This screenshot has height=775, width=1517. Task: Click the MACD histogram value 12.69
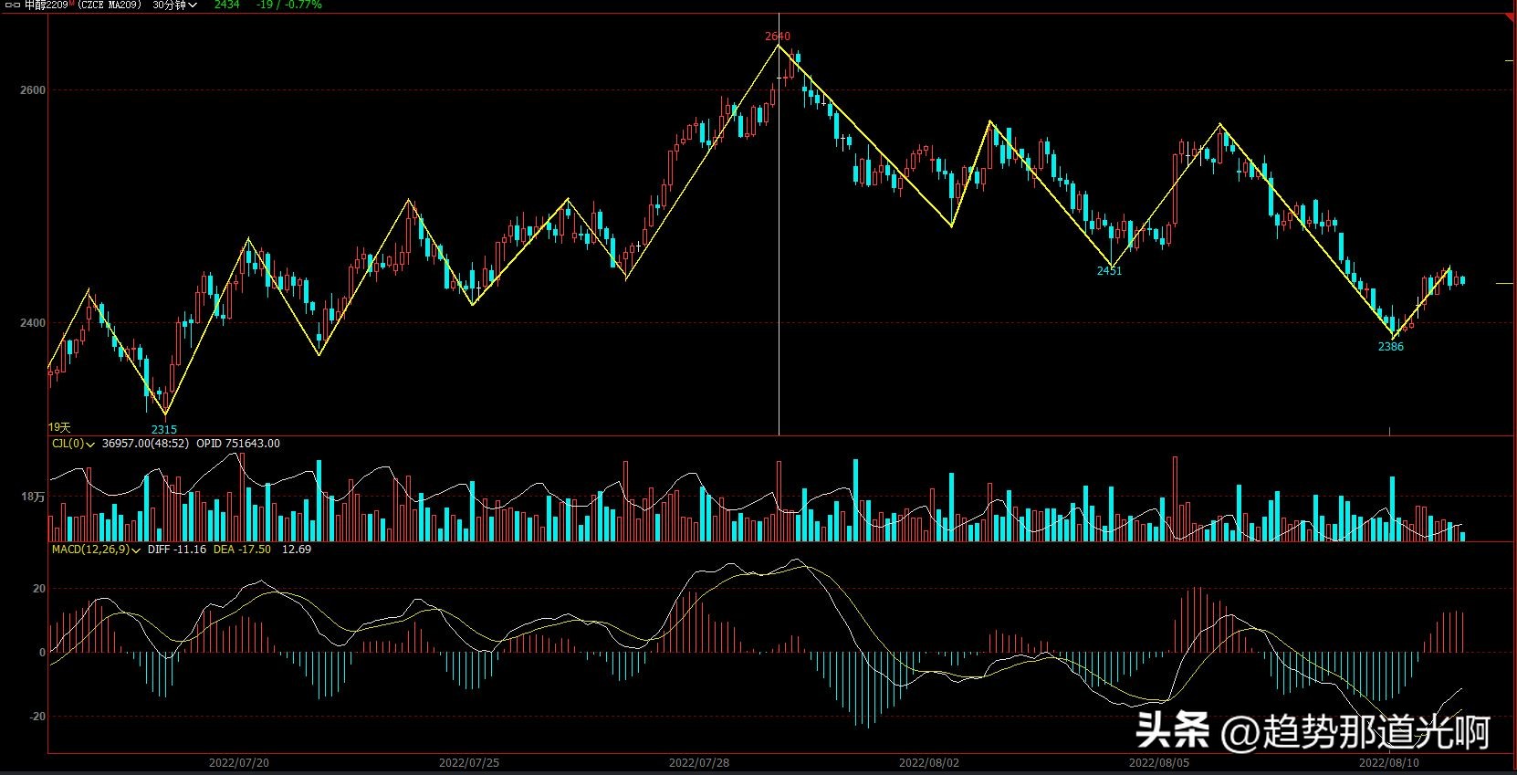coord(297,550)
